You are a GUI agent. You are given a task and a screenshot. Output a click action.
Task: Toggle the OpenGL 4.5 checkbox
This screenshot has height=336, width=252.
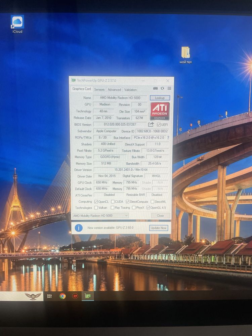pos(148,208)
